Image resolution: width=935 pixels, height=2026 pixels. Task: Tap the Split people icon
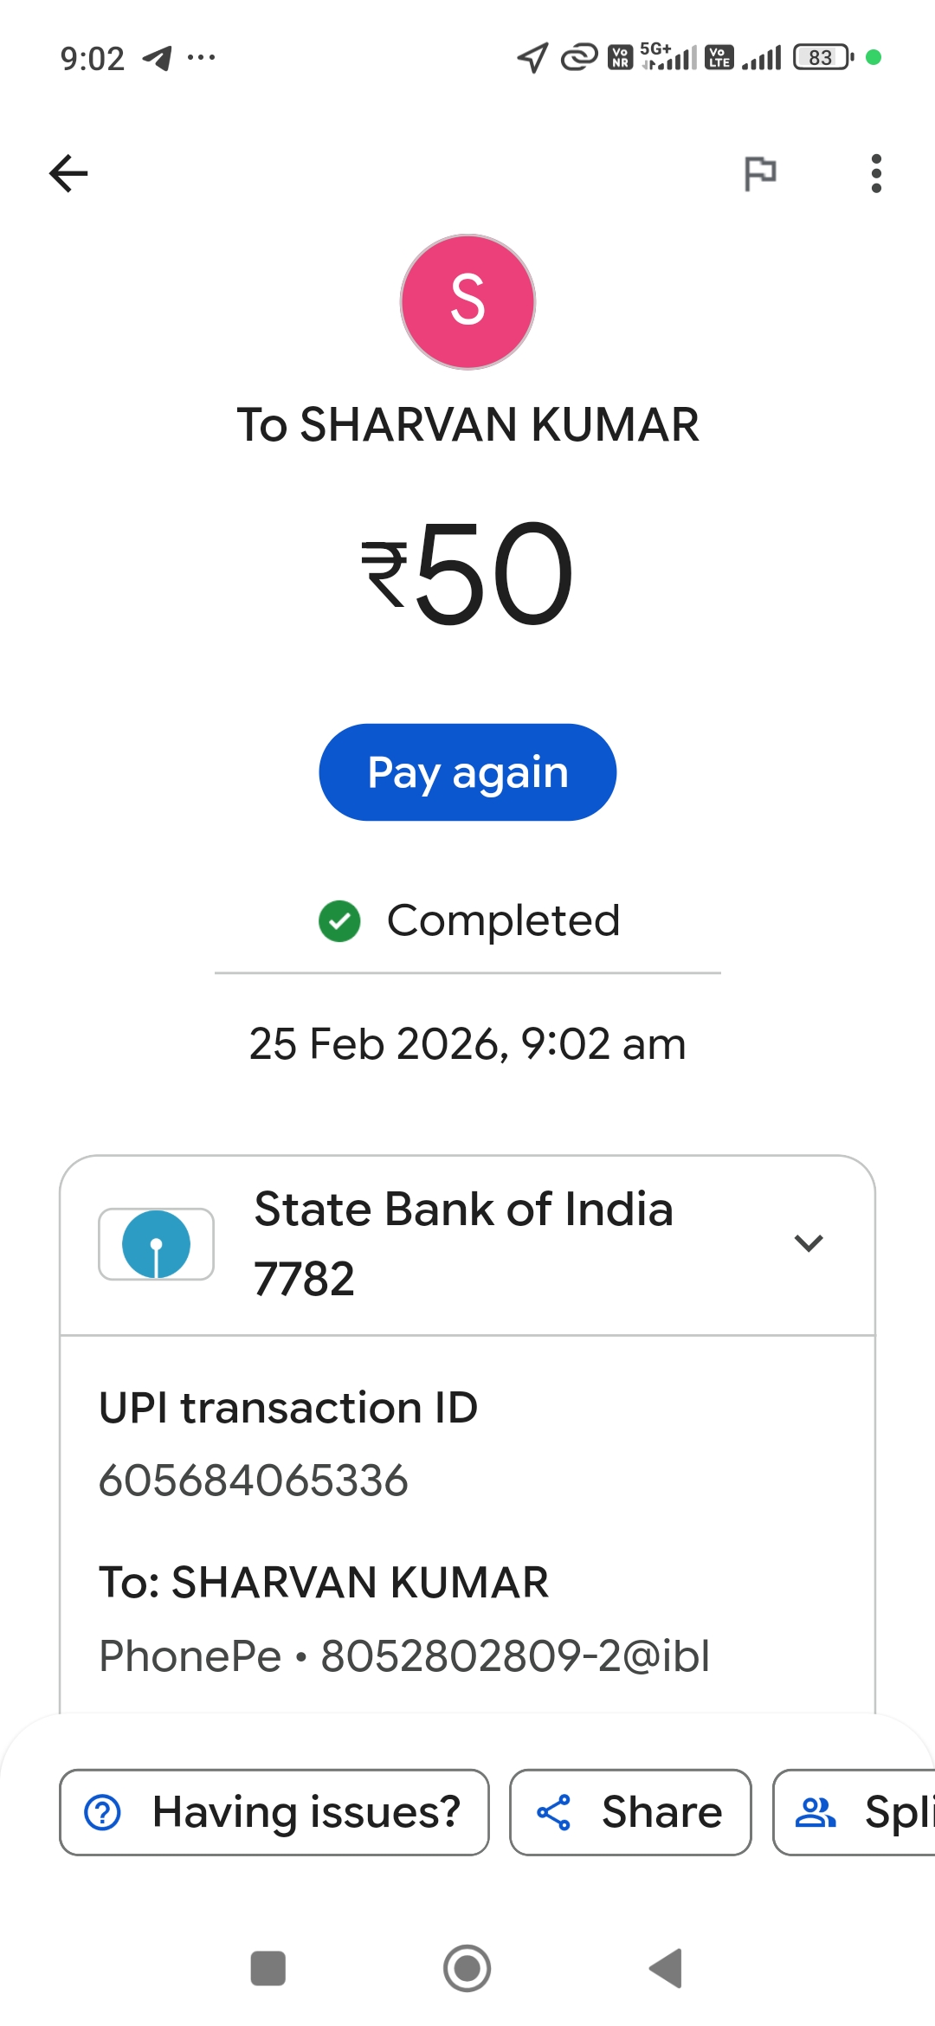point(816,1812)
